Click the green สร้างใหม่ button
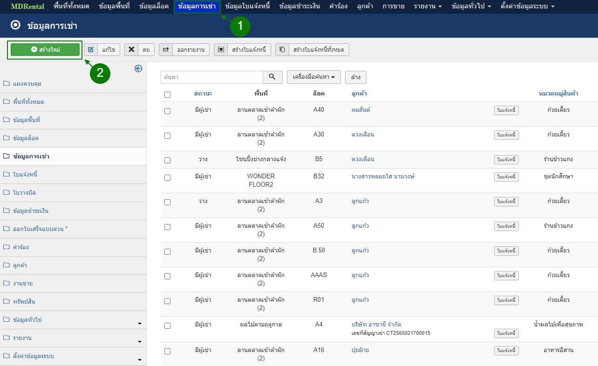 (x=45, y=49)
